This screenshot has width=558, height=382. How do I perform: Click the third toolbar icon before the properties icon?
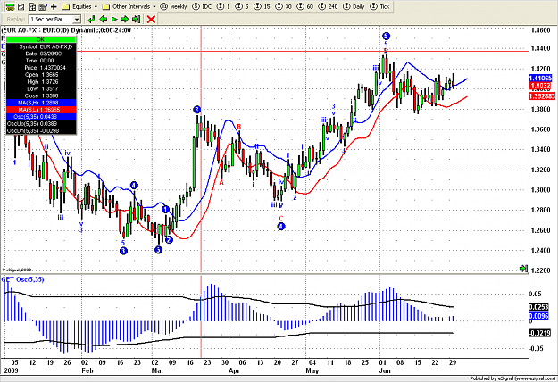[32, 6]
